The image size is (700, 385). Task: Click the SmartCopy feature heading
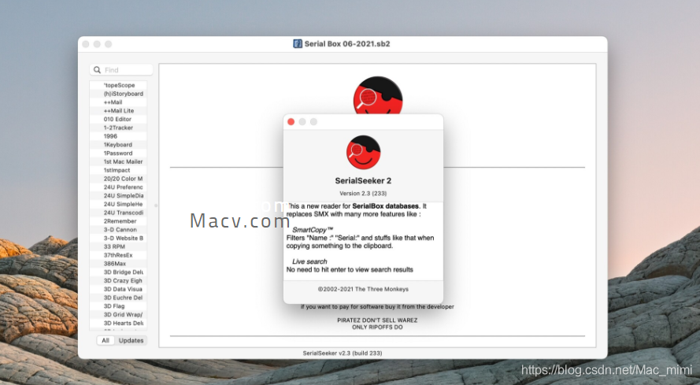coord(313,230)
